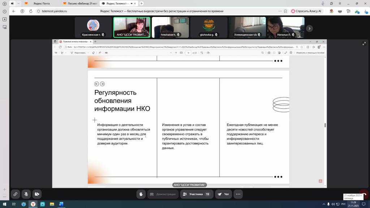
Task: Open the Чат panel
Action: coord(223,194)
